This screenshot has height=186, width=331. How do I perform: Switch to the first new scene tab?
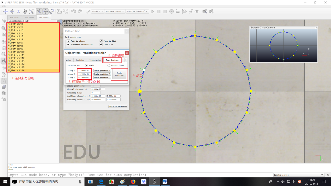coord(15,18)
